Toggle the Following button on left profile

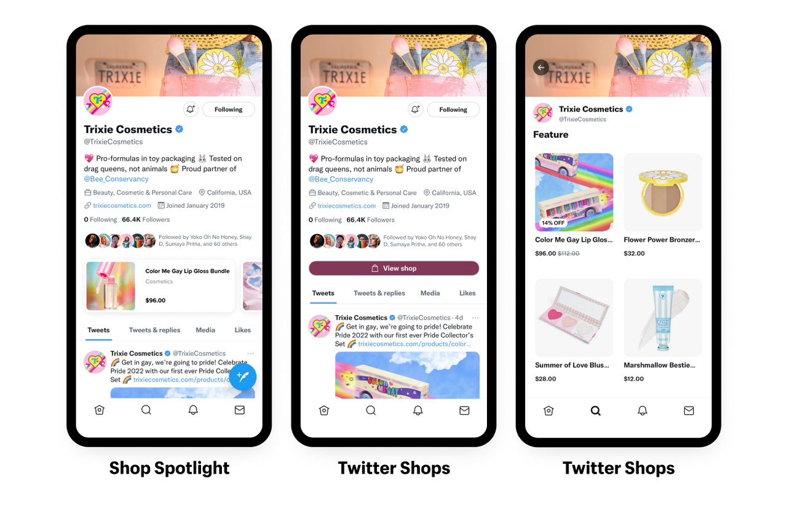pos(229,109)
